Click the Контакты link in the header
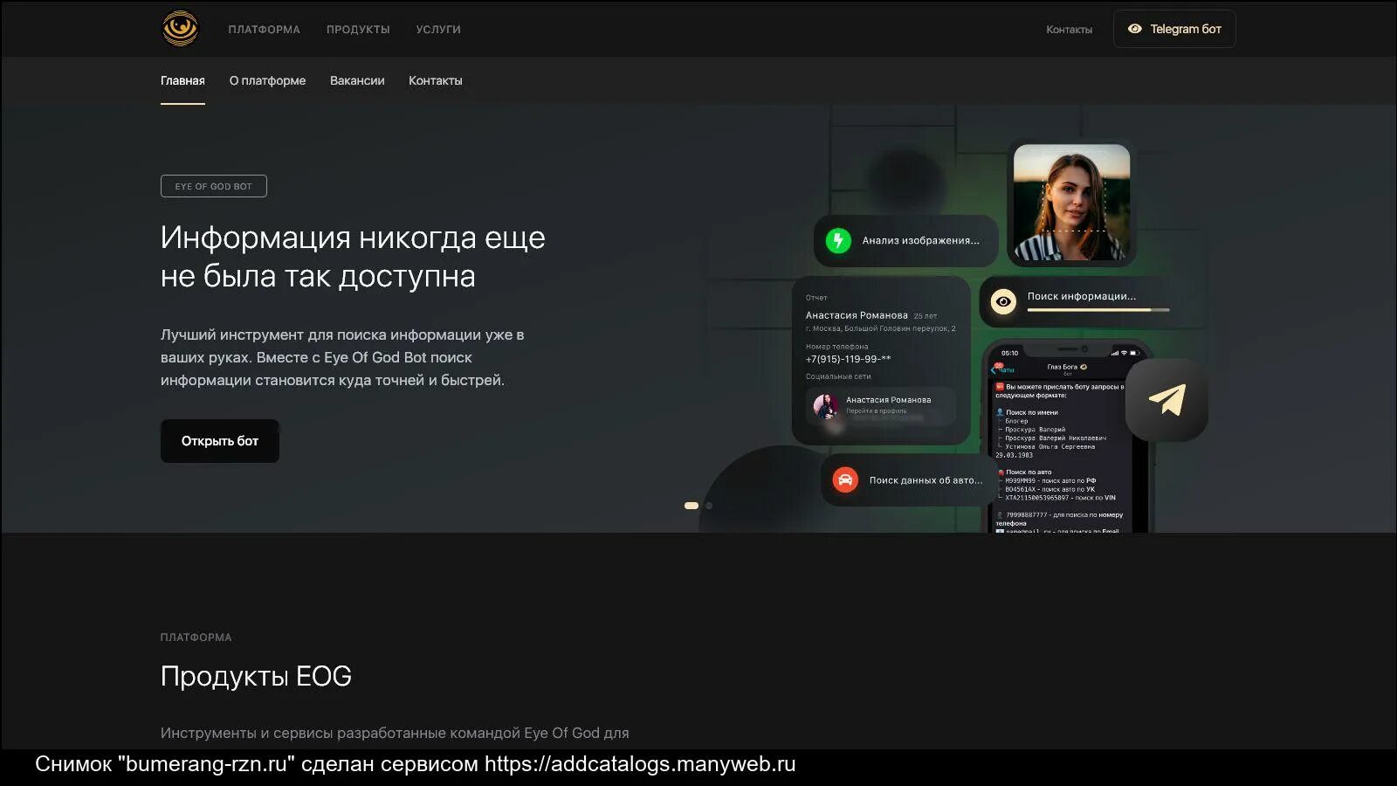The width and height of the screenshot is (1397, 786). (x=1069, y=30)
